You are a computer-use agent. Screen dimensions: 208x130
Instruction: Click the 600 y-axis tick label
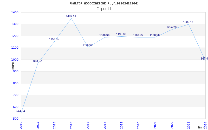pyautogui.click(x=16, y=107)
